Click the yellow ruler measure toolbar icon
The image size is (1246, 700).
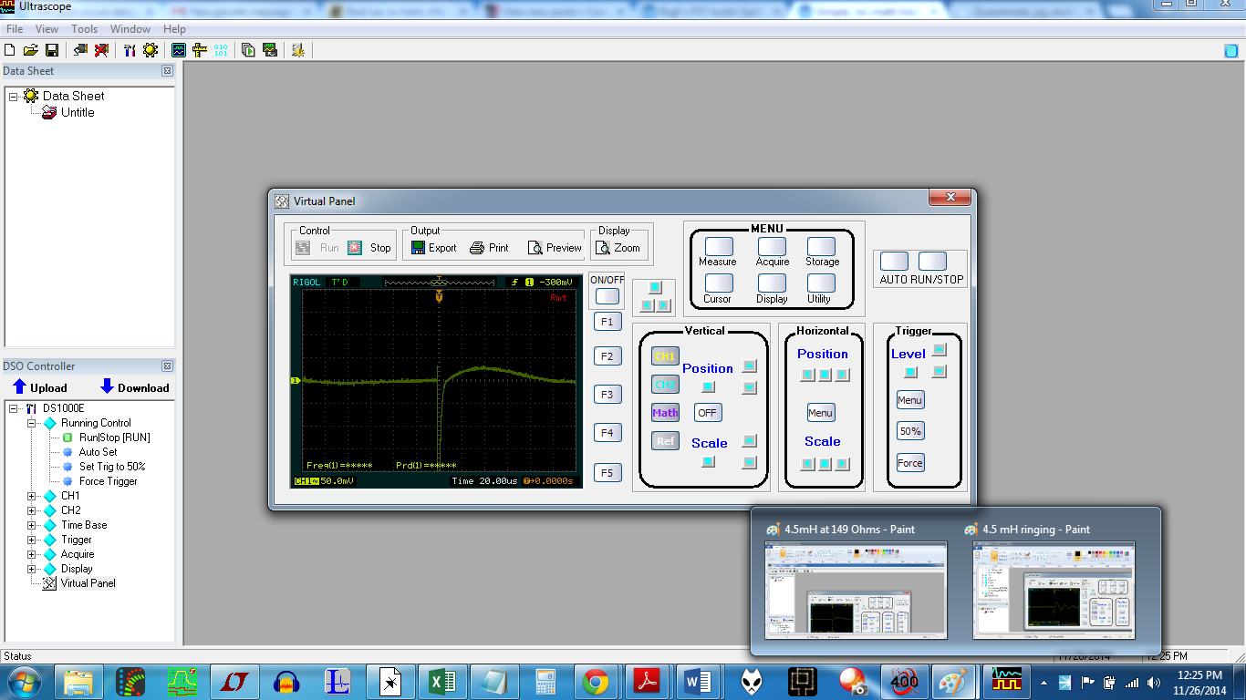pos(200,50)
